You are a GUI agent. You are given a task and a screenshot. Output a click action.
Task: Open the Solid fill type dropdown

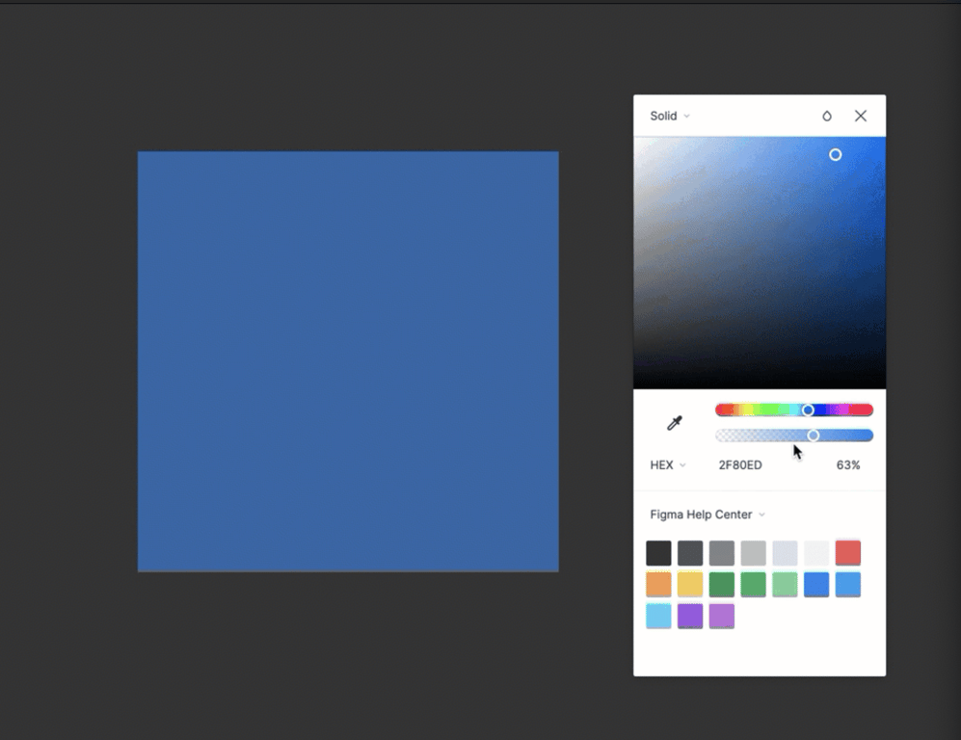click(x=670, y=116)
